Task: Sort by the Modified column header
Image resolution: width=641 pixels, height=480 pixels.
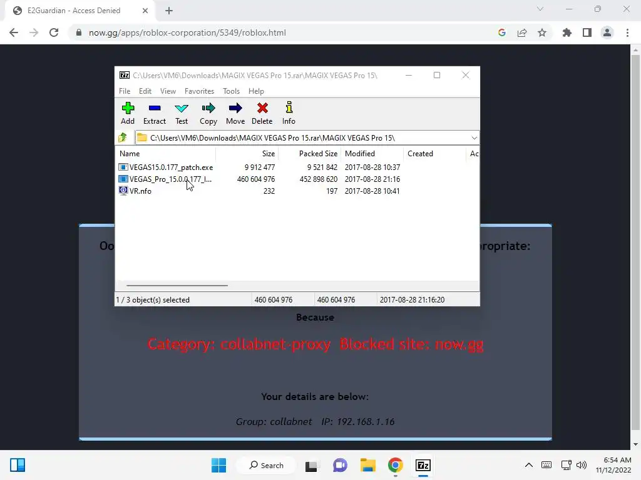Action: (x=372, y=154)
